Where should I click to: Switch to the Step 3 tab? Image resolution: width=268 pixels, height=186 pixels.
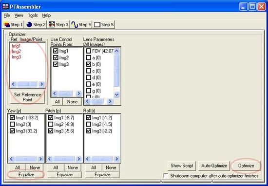tap(58, 25)
